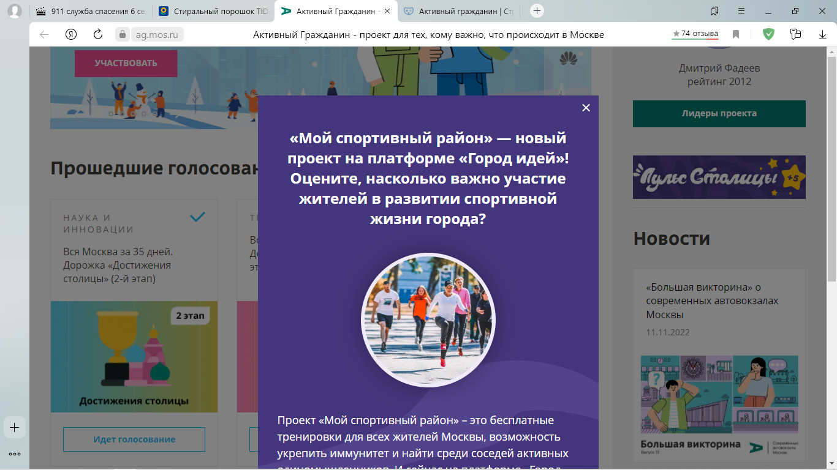The height and width of the screenshot is (470, 837).
Task: Open the extension icon beside the green shield
Action: (795, 34)
